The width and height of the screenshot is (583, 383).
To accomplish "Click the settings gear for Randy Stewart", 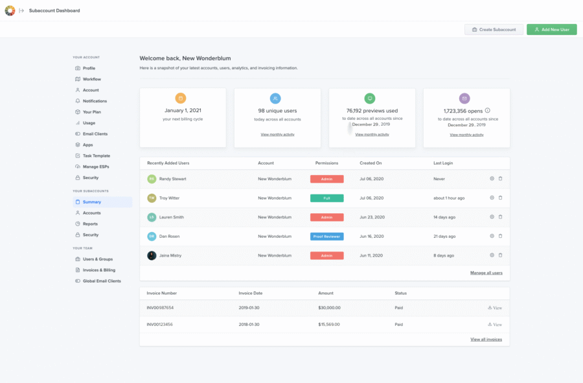I will tap(492, 179).
